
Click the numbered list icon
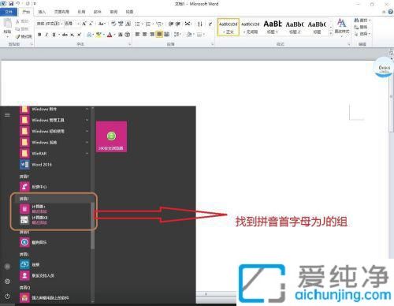149,24
